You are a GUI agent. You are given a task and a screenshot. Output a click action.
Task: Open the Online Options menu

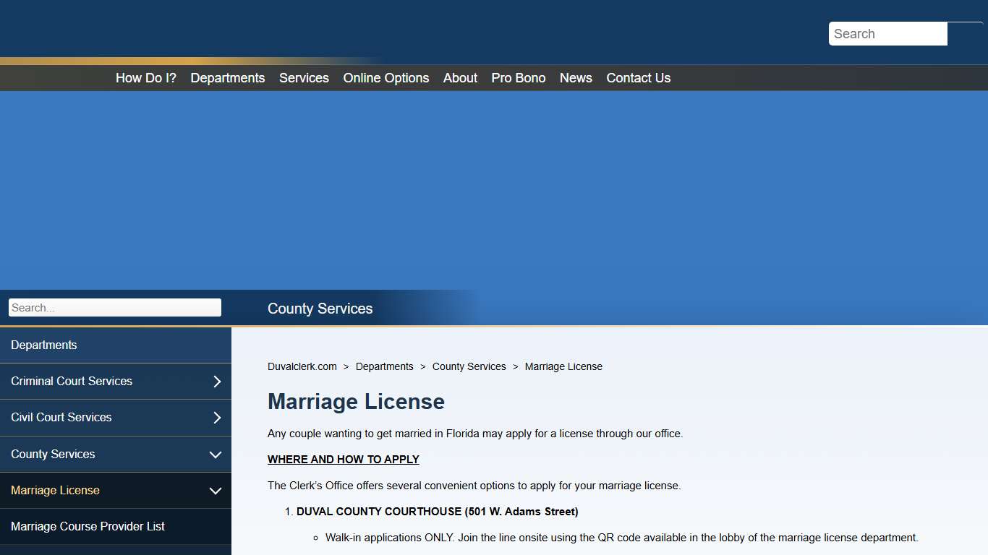[386, 77]
